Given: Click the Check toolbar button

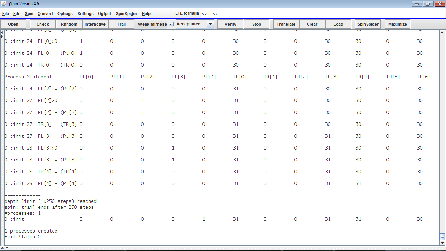Looking at the screenshot, I should click(x=43, y=24).
